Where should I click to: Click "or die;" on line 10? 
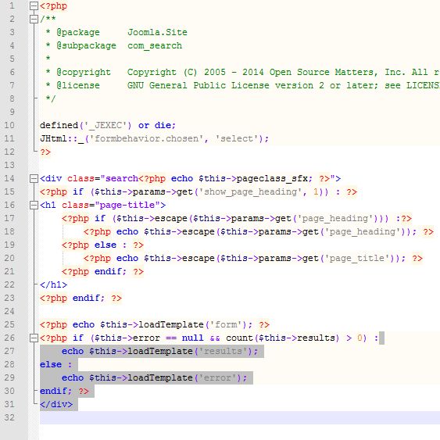(157, 125)
